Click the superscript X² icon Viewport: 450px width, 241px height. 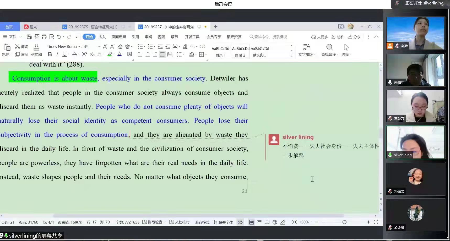pyautogui.click(x=84, y=54)
